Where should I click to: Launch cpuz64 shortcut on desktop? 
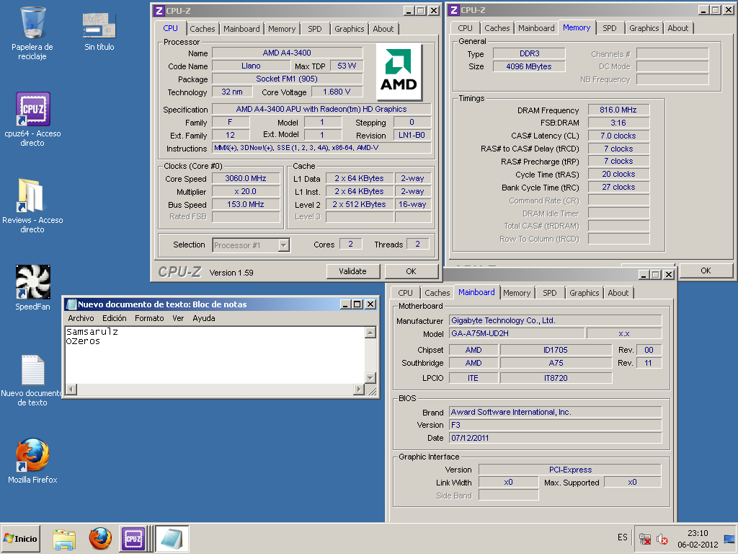point(32,119)
